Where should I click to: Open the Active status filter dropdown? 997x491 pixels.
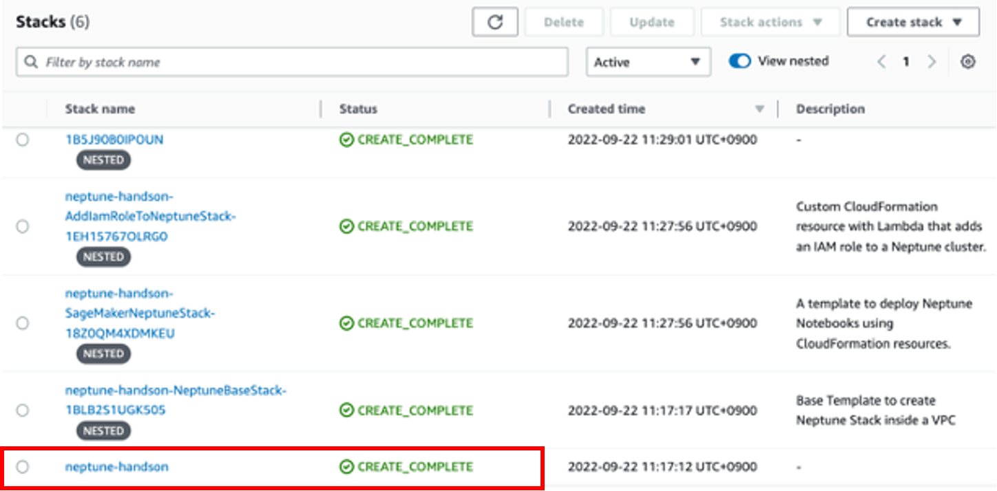(648, 62)
